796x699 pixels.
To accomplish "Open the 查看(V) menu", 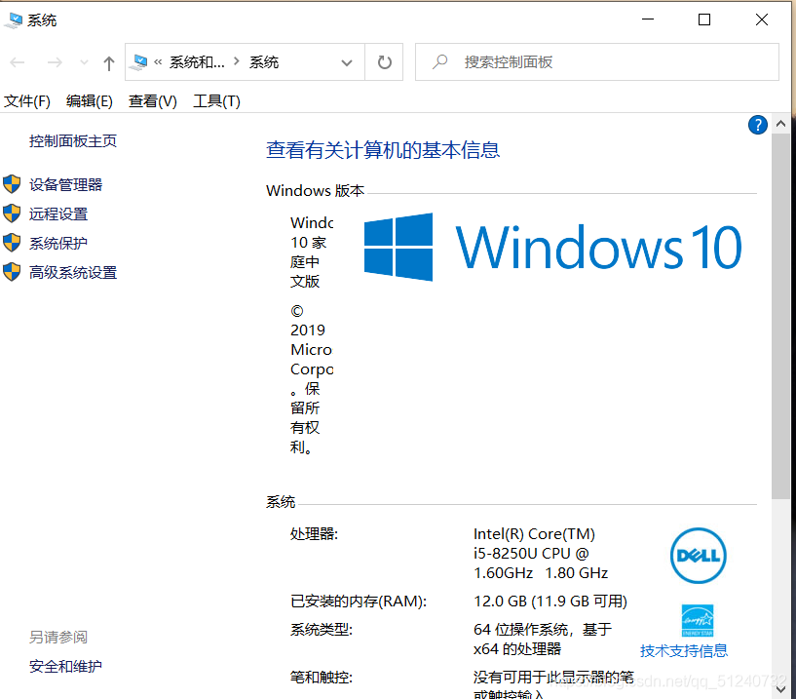I will [152, 101].
